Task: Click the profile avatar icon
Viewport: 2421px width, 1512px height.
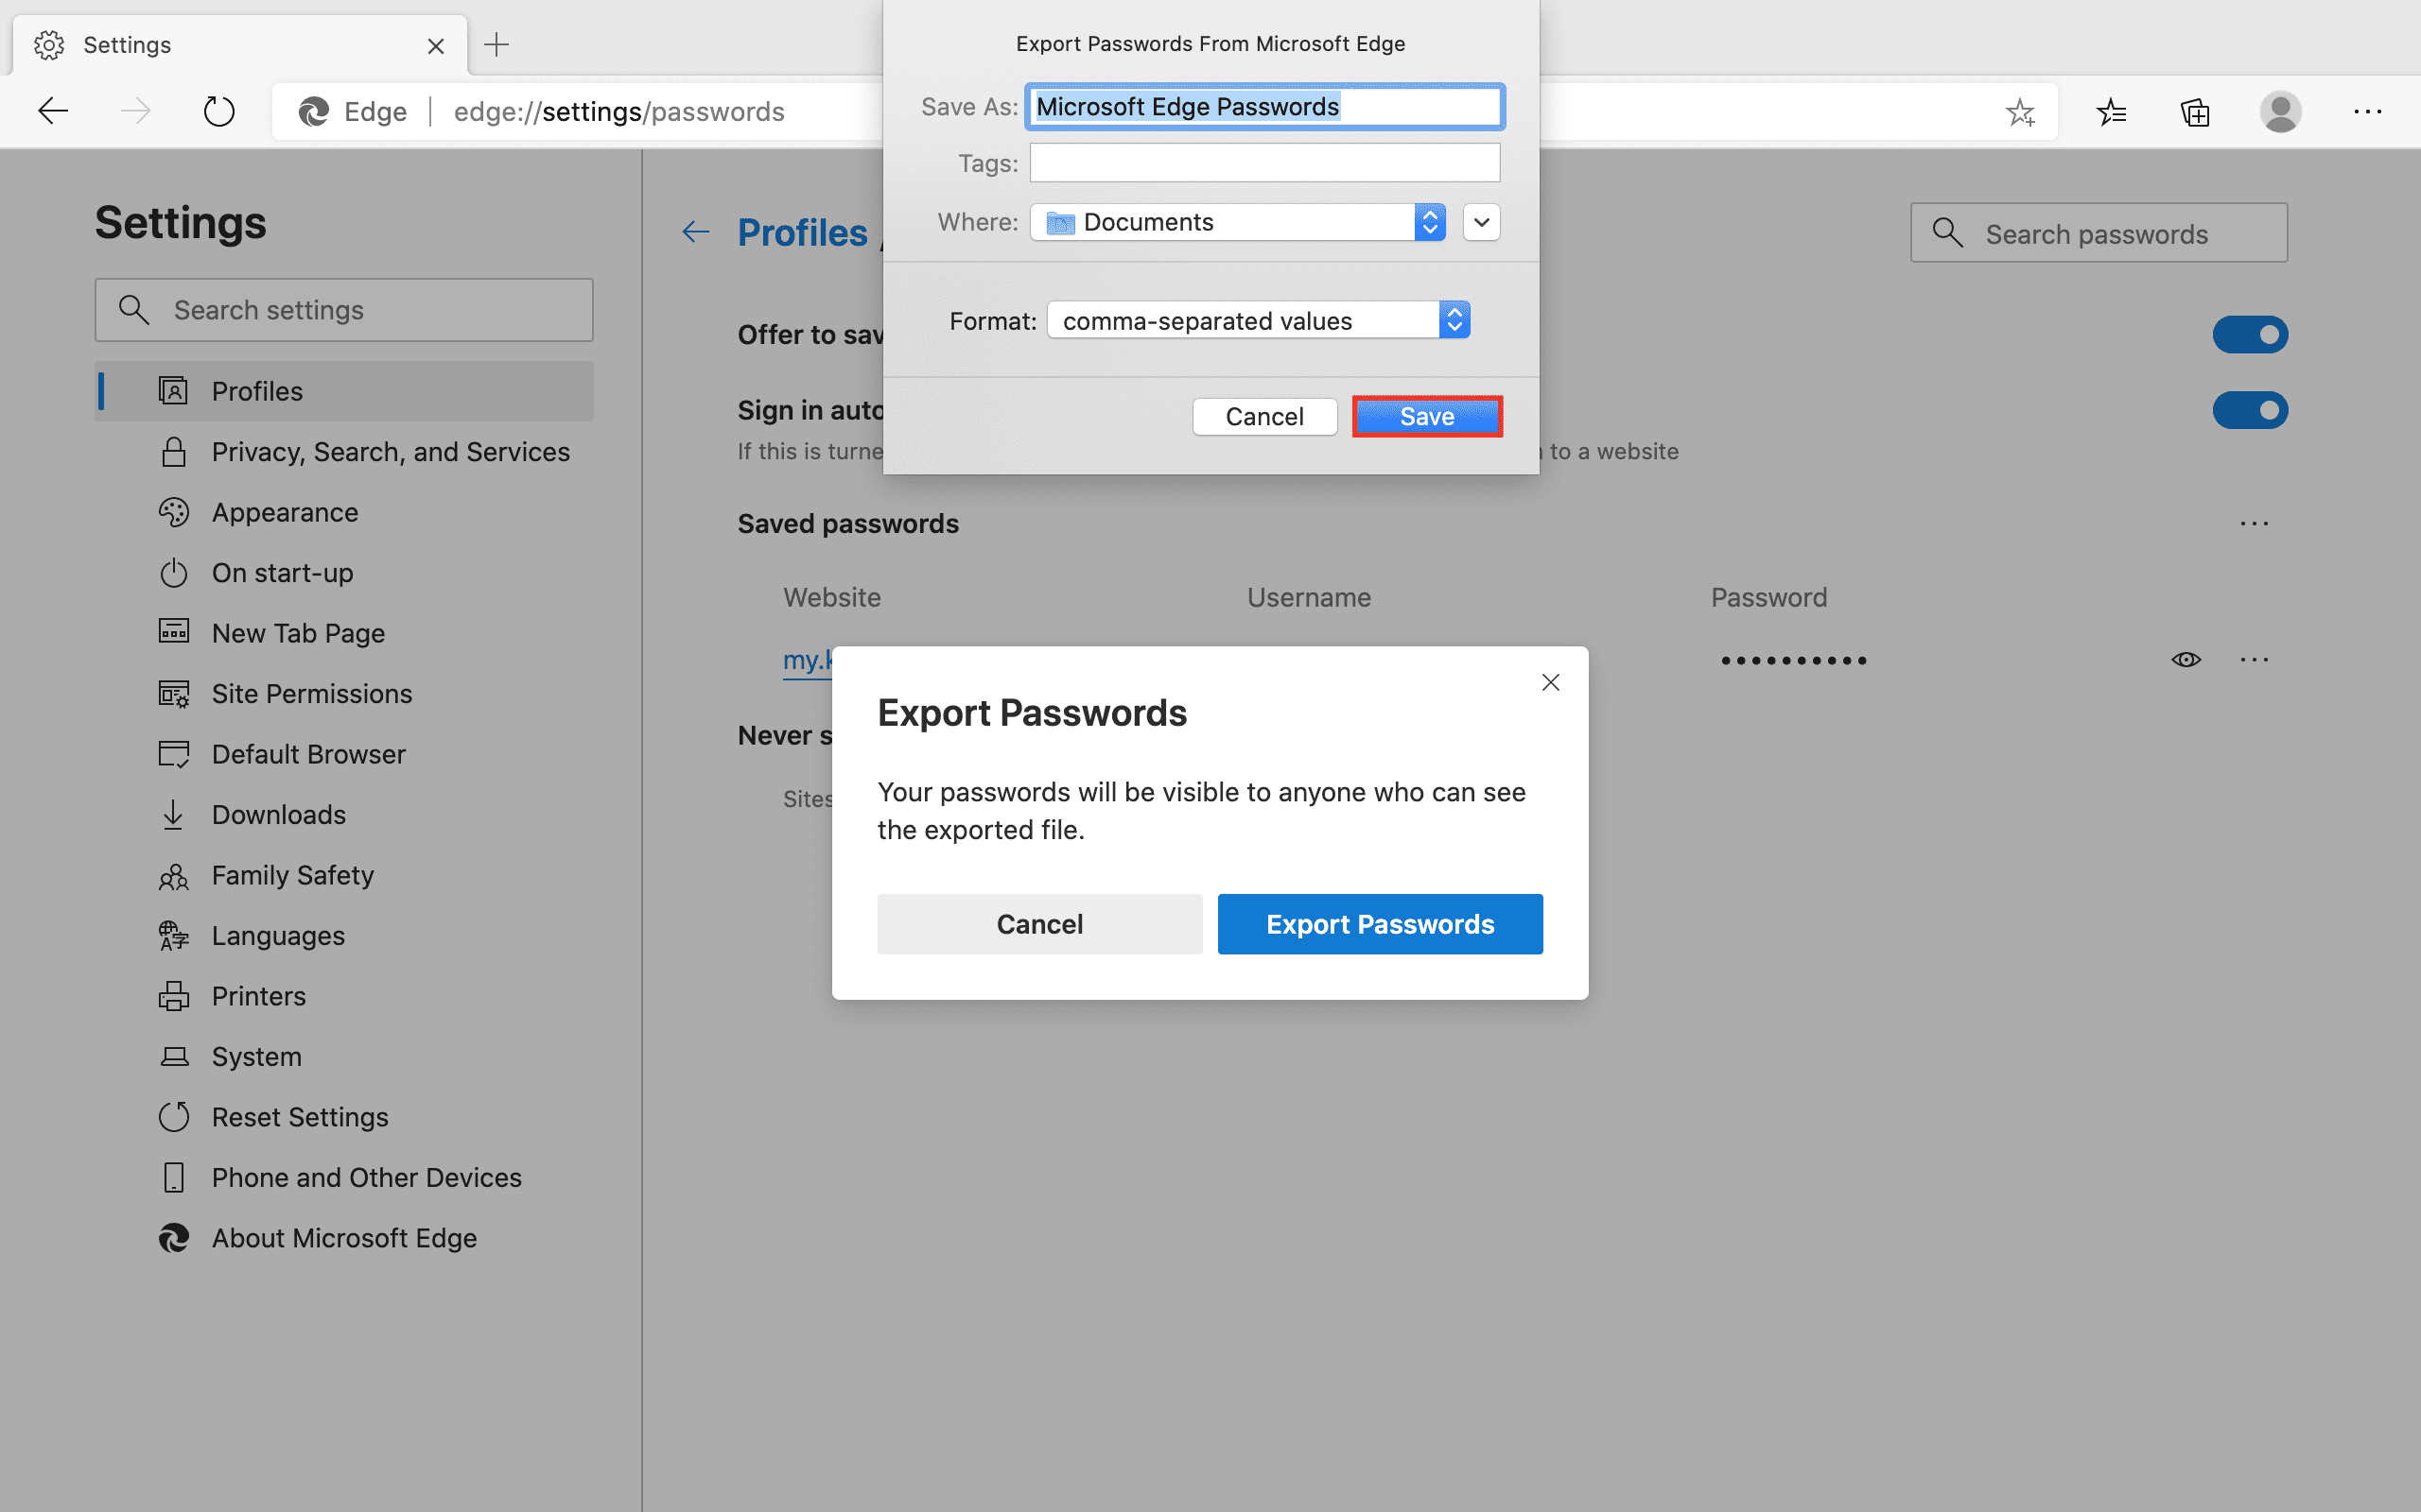Action: tap(2281, 111)
